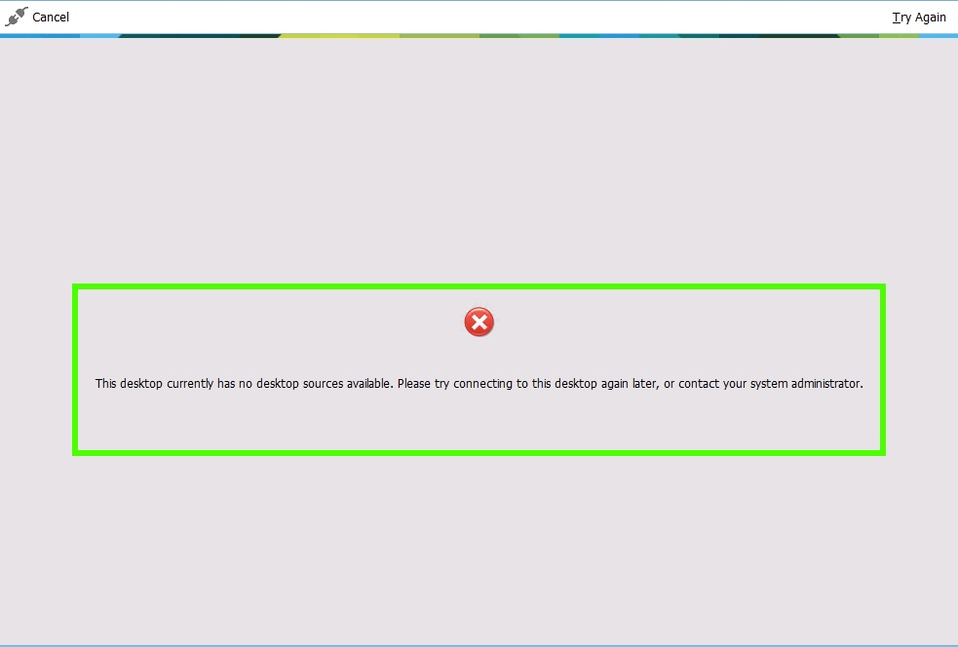The height and width of the screenshot is (647, 958).
Task: Click Try Again to reconnect
Action: (919, 18)
